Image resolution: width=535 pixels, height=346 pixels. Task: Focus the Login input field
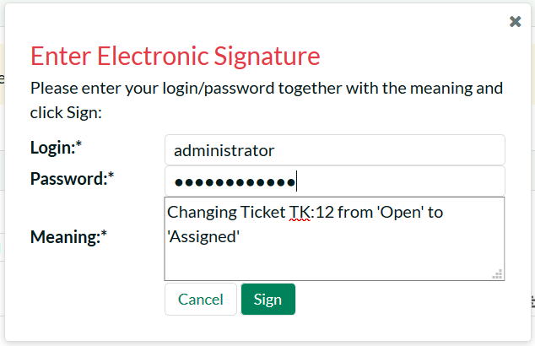click(x=334, y=150)
